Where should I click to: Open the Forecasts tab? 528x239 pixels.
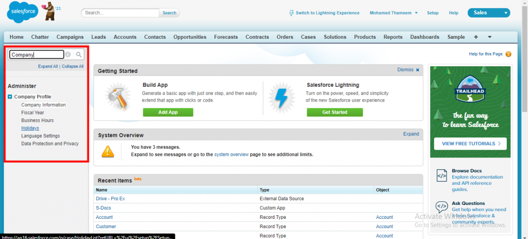(226, 37)
